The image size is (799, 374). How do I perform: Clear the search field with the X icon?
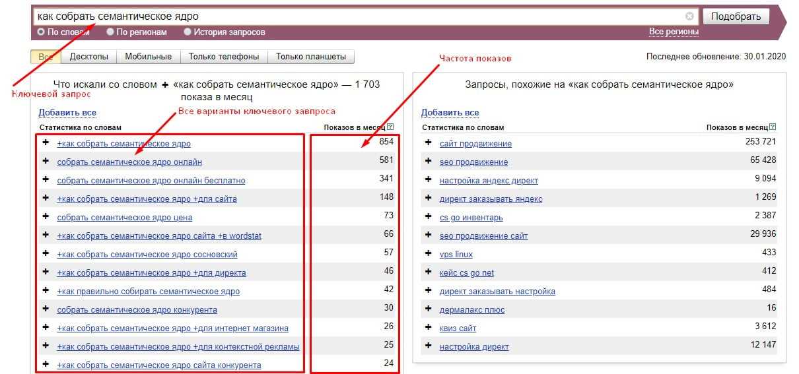pos(689,16)
